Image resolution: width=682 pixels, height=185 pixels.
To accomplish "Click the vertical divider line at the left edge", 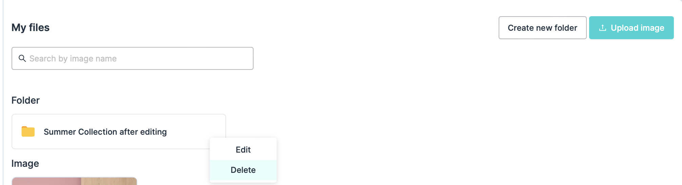I will point(3,101).
